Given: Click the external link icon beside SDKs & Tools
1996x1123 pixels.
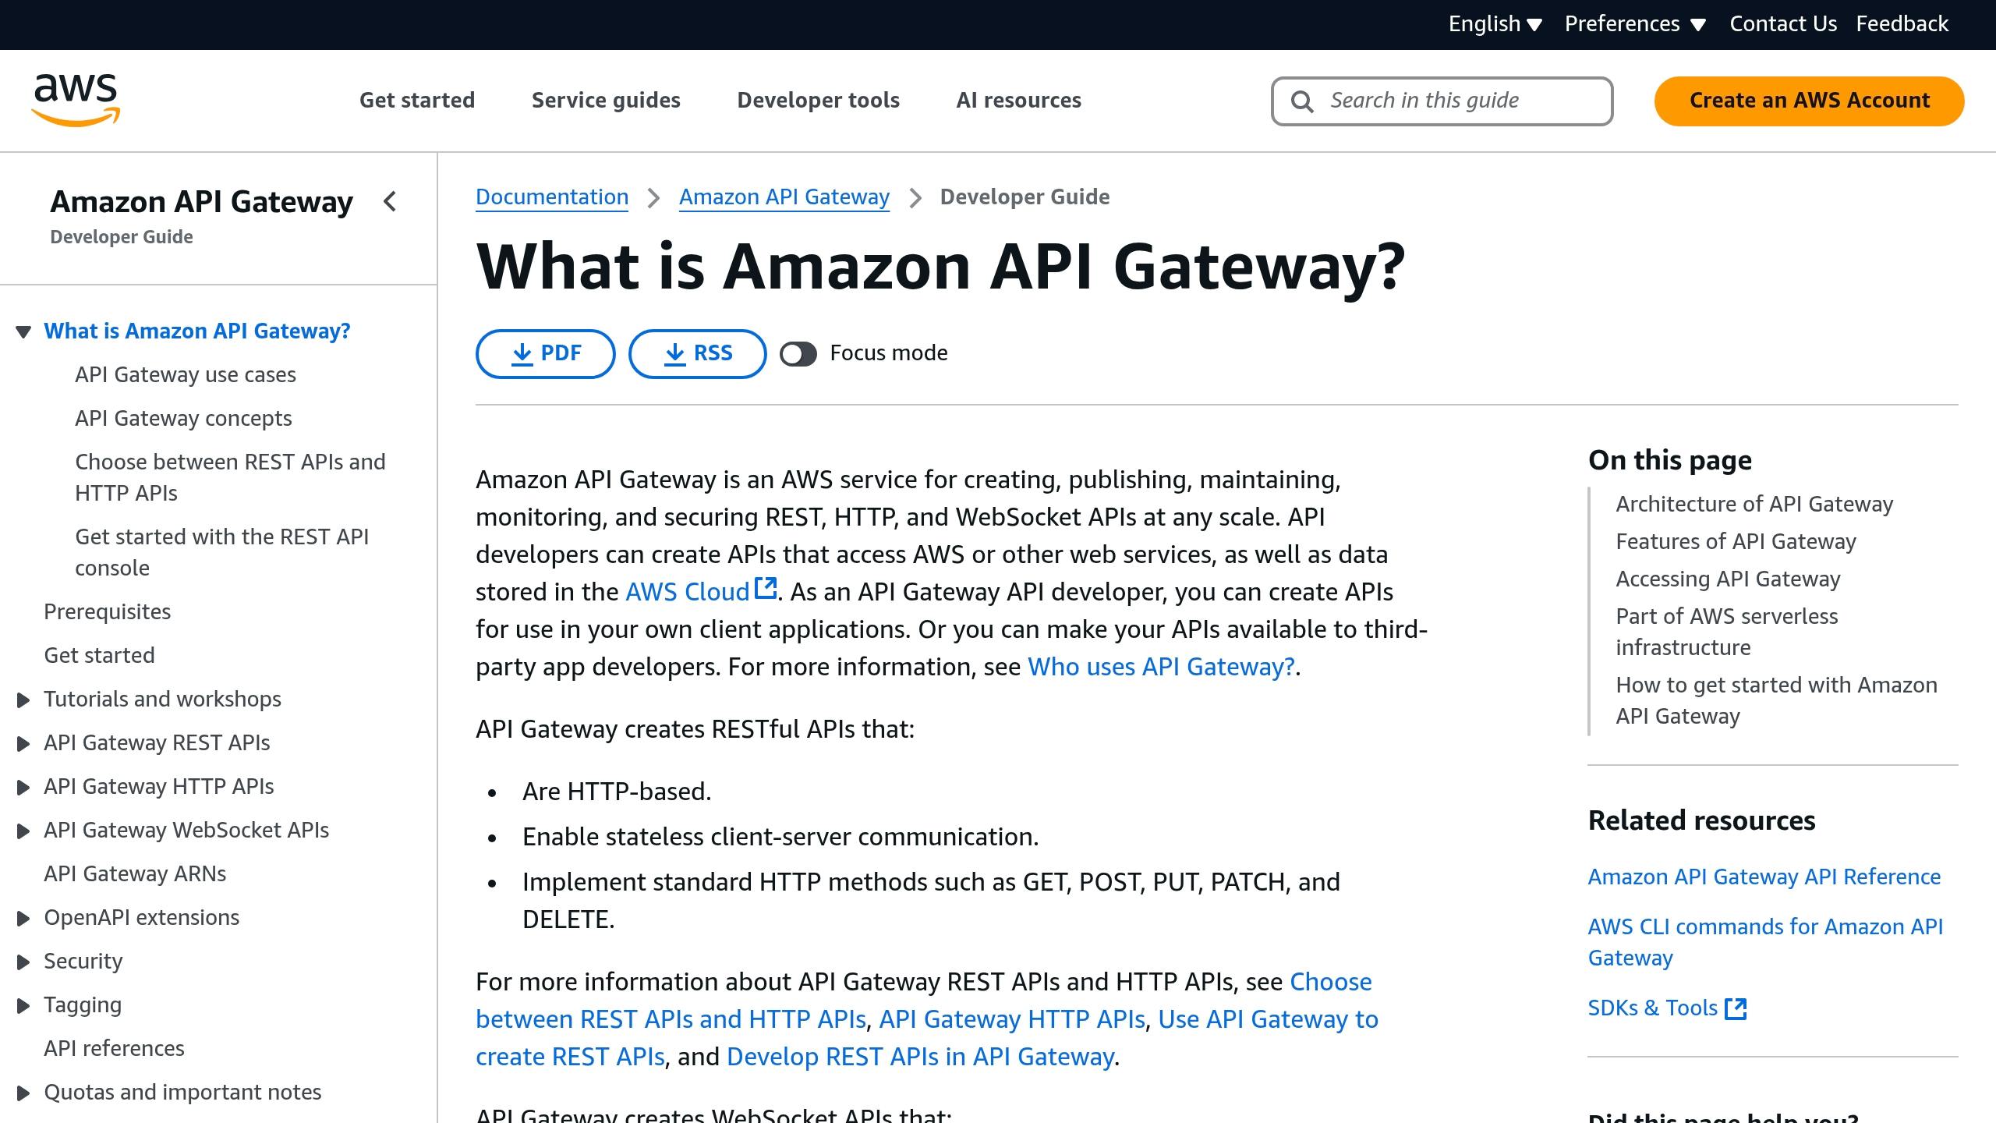Looking at the screenshot, I should tap(1736, 1008).
